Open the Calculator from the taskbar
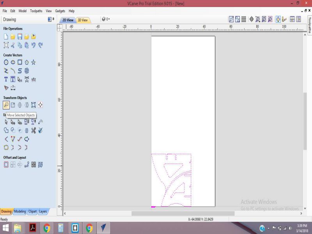This screenshot has width=312, height=234. [61, 228]
